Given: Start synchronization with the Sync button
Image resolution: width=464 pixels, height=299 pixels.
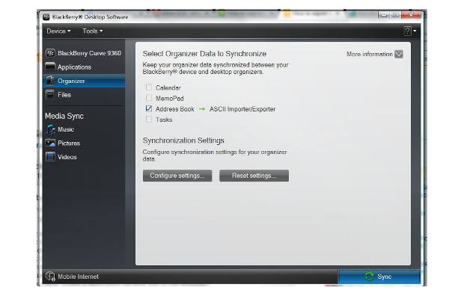Looking at the screenshot, I should click(x=379, y=277).
